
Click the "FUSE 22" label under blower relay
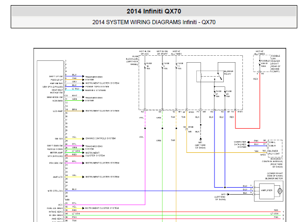[x=228, y=94]
